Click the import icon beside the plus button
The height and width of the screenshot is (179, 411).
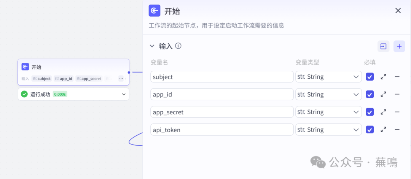(x=383, y=46)
